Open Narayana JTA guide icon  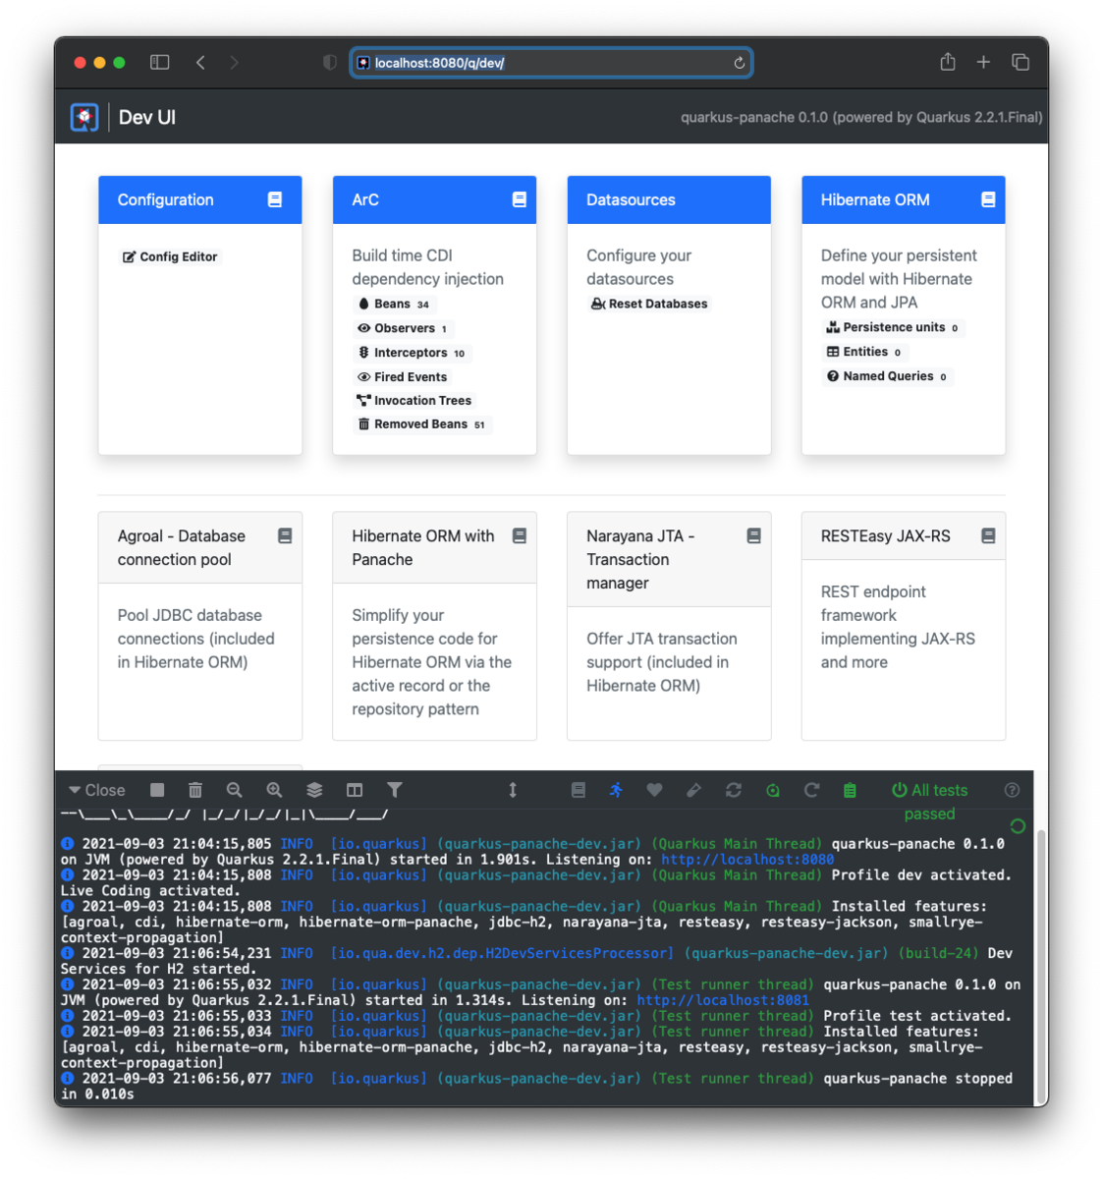point(754,535)
